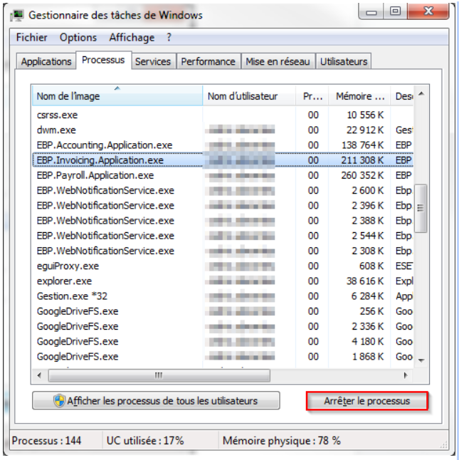
Task: Select GoogleDriveFS.exe using 2 336 K
Action: [223, 327]
